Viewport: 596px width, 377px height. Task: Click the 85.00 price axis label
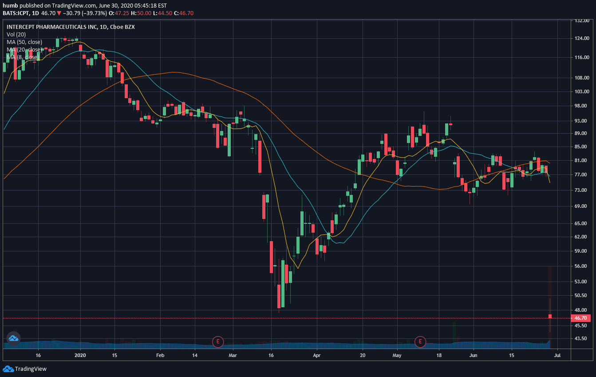pos(581,147)
